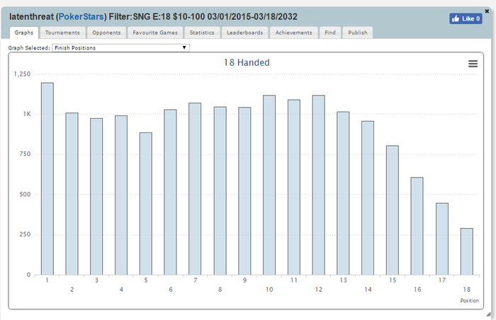Go to the Statistics tab
This screenshot has height=320, width=496.
point(202,33)
